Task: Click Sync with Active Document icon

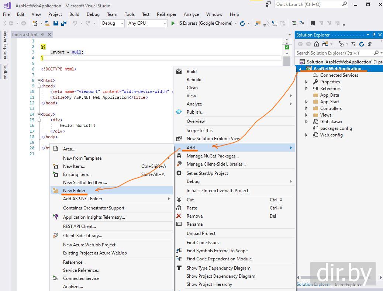Action: [353, 44]
